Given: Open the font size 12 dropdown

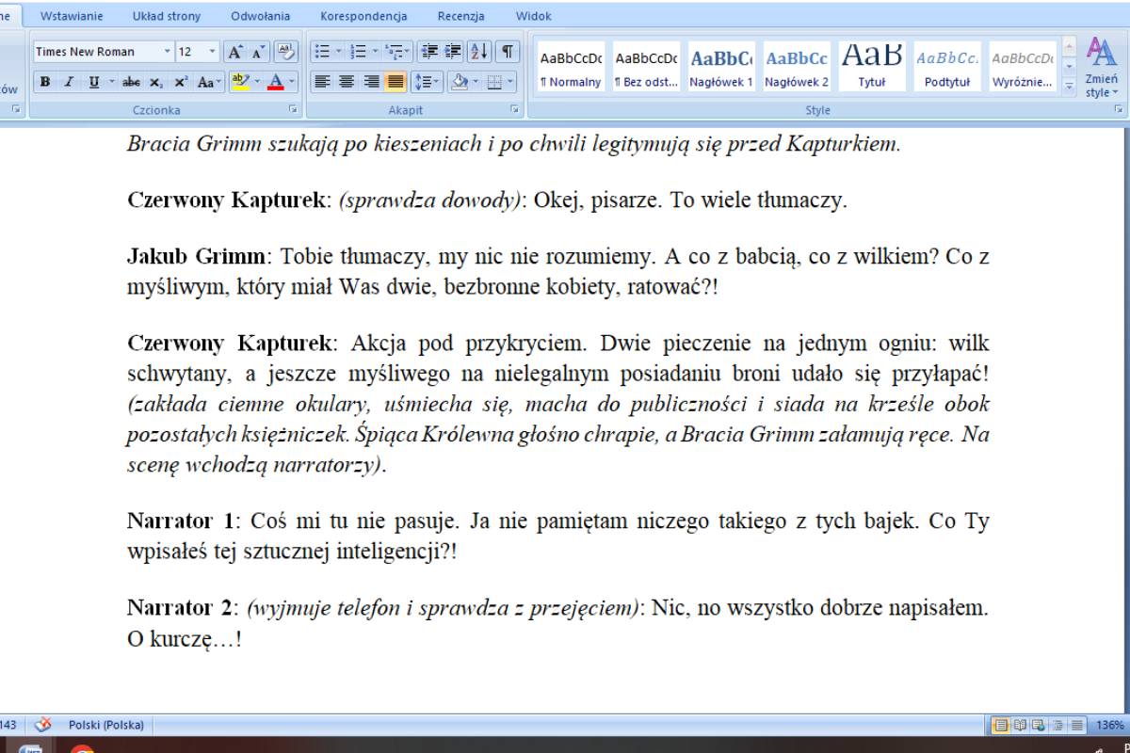Looking at the screenshot, I should 212,52.
